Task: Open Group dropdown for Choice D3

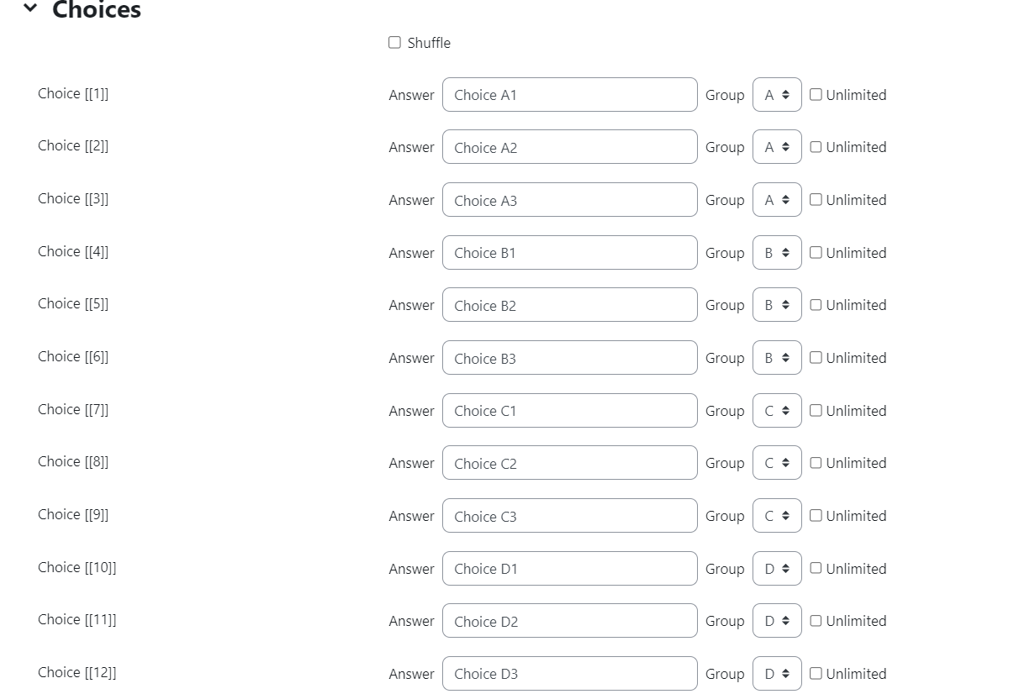Action: click(777, 674)
